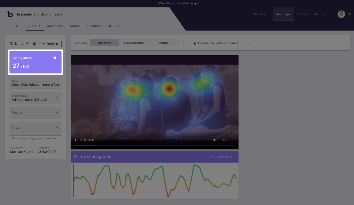The width and height of the screenshot is (354, 205).
Task: Navigate to Heatmaps
Action: click(x=283, y=14)
